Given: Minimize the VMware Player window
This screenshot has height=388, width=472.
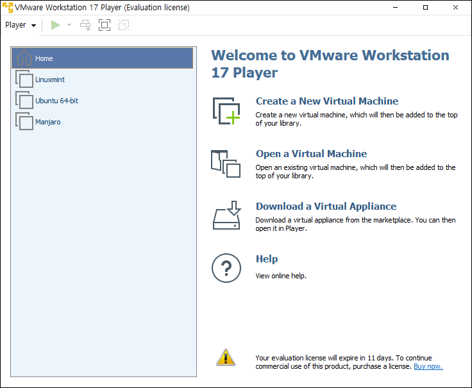Looking at the screenshot, I should coord(396,7).
